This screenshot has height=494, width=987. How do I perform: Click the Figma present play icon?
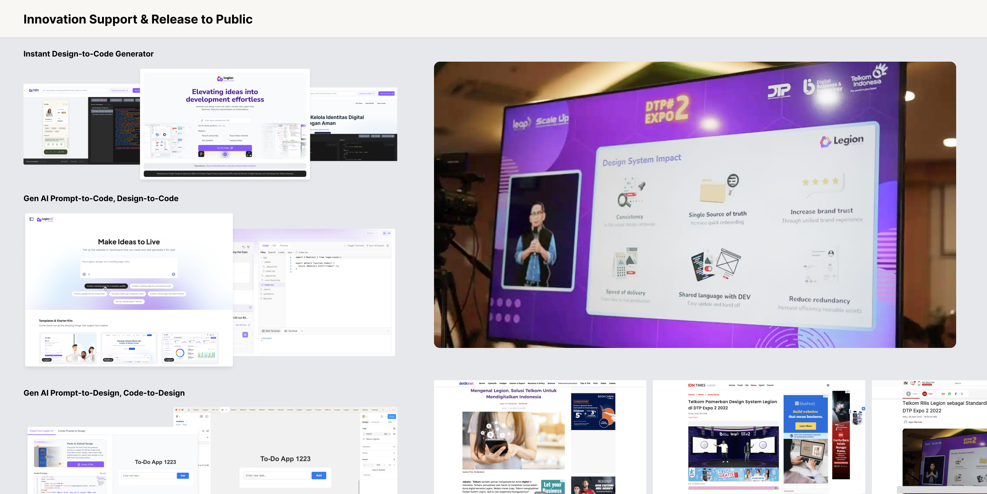382,416
